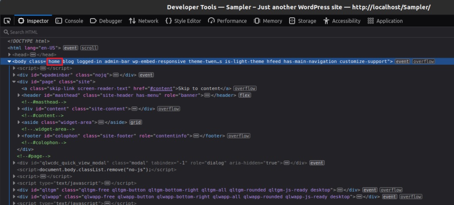Toggle overflow badge on footer row
This screenshot has width=454, height=205.
(239, 136)
